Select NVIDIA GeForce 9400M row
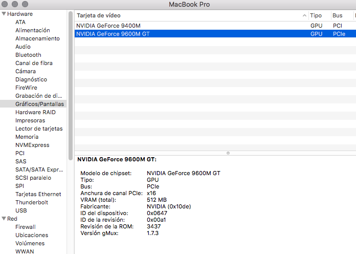356x254 pixels. pos(215,26)
